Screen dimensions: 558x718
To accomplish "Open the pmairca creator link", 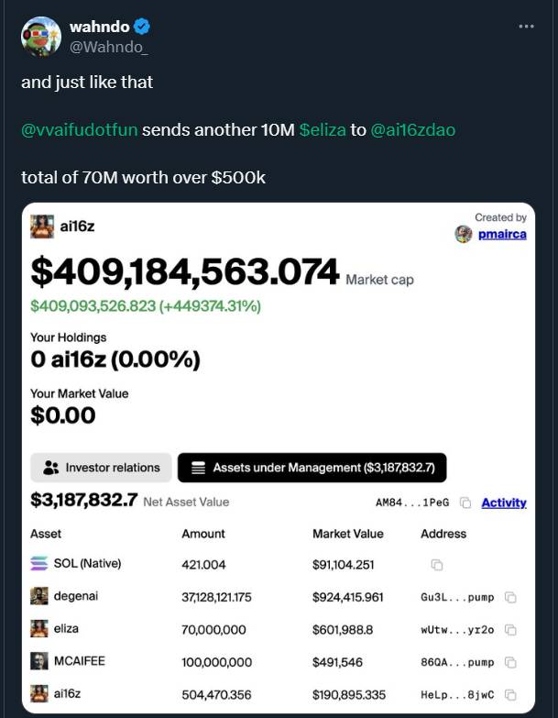I will click(502, 234).
